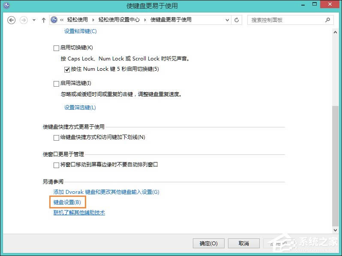Click the scrollbar down arrow
The image size is (342, 256).
click(335, 230)
